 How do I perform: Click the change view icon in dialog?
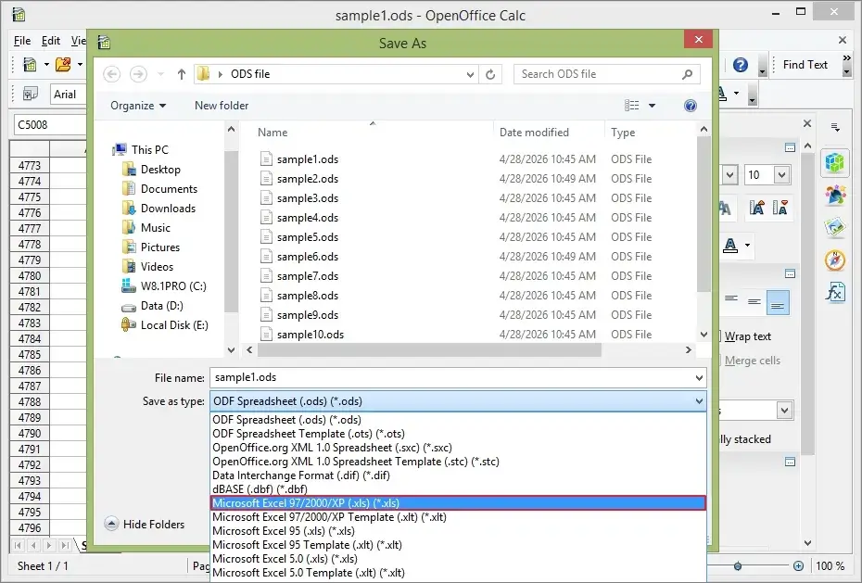[631, 106]
